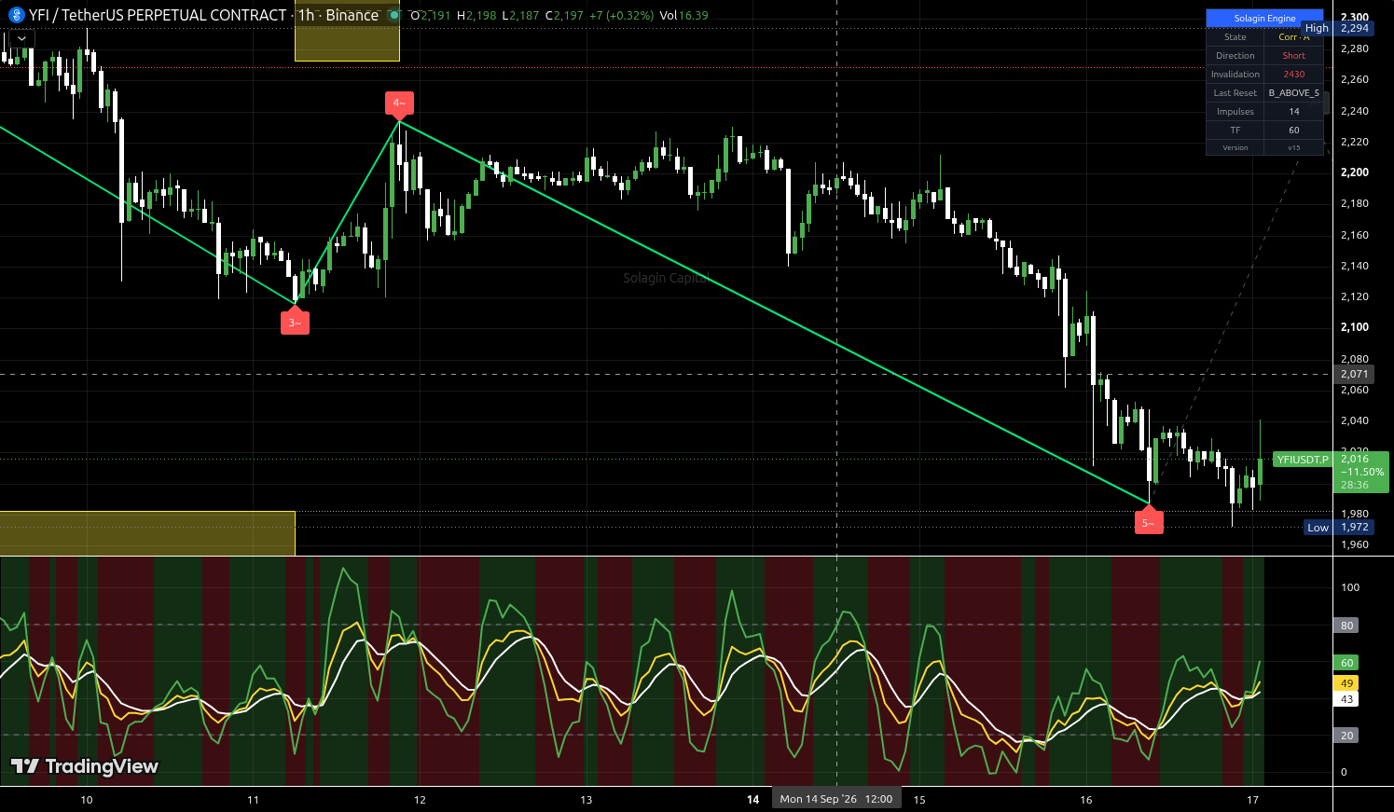Screen dimensions: 1394x812
Task: Click the green market status dot
Action: 393,15
